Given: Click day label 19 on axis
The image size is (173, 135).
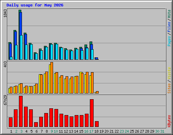Looking at the screenshot, I should (101, 131).
